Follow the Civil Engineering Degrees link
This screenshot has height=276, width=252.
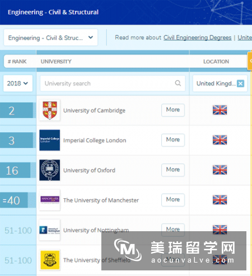[198, 38]
